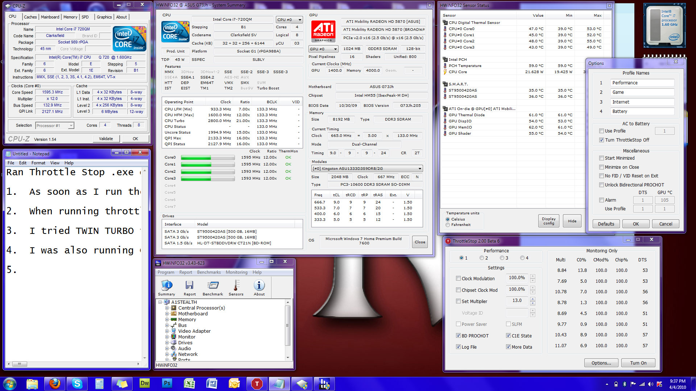Select the Monitor icon in HWiNFO32 tree

(174, 337)
